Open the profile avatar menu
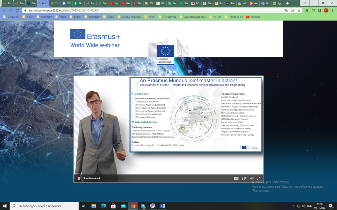The width and height of the screenshot is (337, 210). (326, 10)
